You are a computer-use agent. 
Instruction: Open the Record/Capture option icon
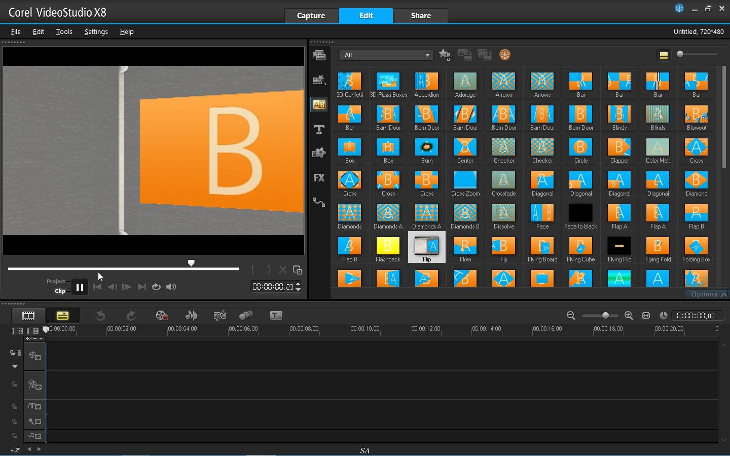pos(162,316)
